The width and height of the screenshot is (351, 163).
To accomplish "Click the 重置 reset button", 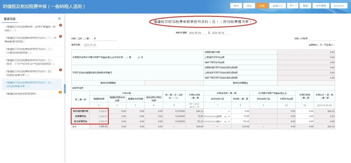I will pyautogui.click(x=305, y=6).
